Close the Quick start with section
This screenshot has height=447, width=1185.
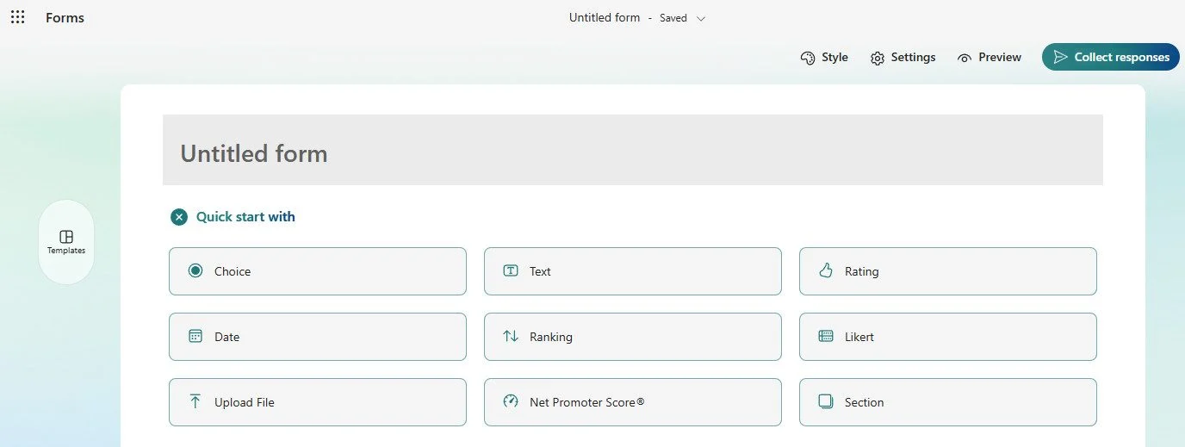(179, 217)
